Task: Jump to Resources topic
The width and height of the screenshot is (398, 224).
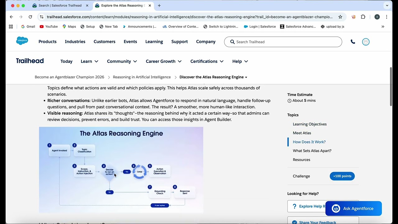Action: (x=302, y=160)
